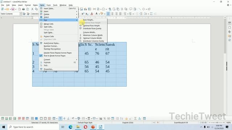Click the Cut scissors icon
Screen dimensions: 232x130
pyautogui.click(x=32, y=9)
